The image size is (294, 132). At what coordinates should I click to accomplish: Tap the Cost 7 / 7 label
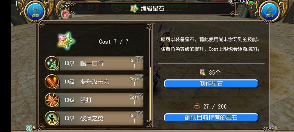[x=114, y=42]
